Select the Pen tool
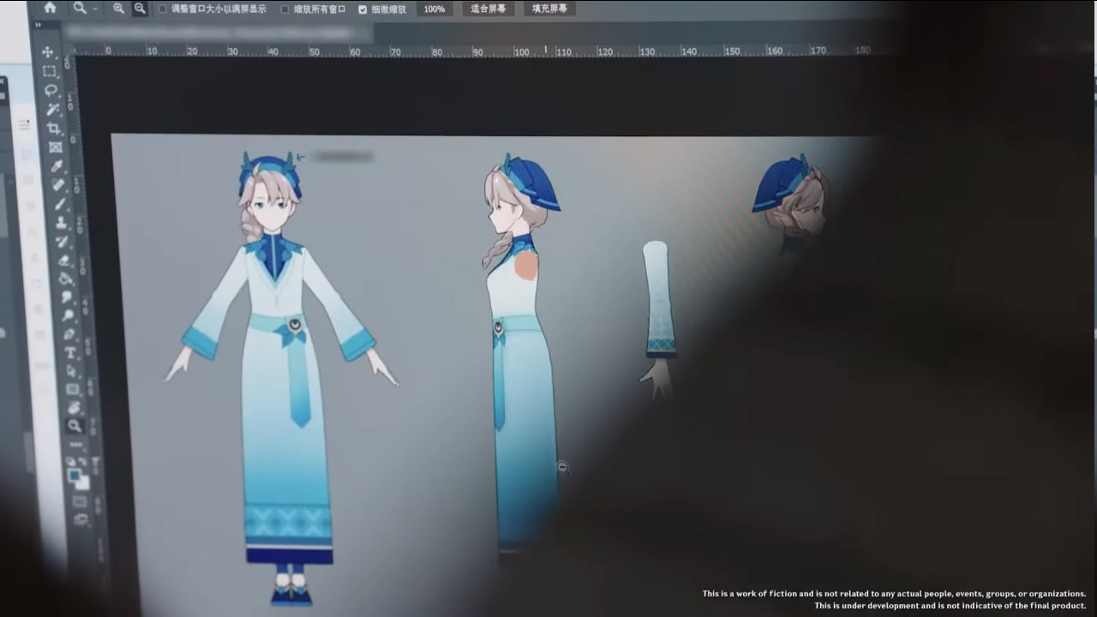 [69, 334]
